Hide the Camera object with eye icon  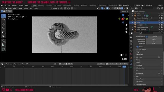pos(159,16)
